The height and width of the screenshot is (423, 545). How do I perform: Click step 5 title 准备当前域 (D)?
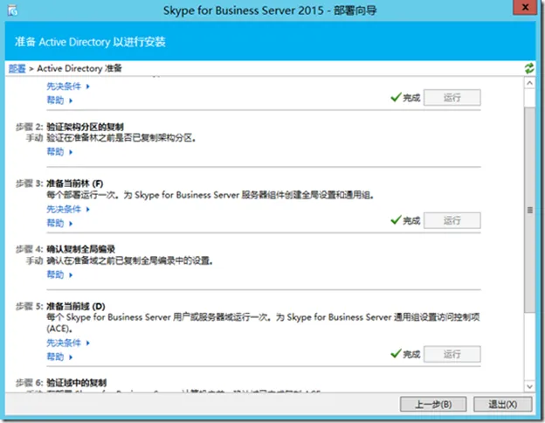[x=76, y=306]
